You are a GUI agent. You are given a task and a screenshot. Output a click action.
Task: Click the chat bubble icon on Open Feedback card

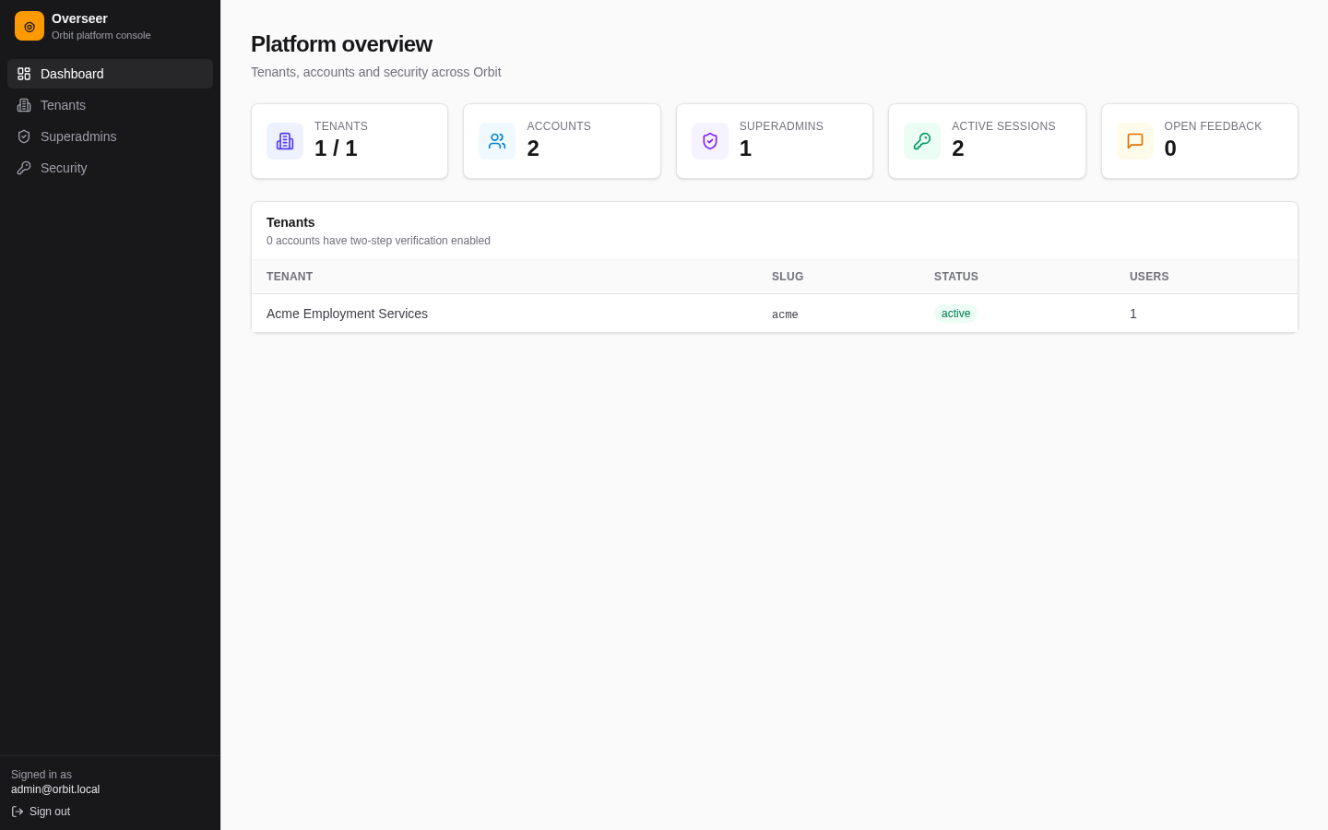[1135, 141]
